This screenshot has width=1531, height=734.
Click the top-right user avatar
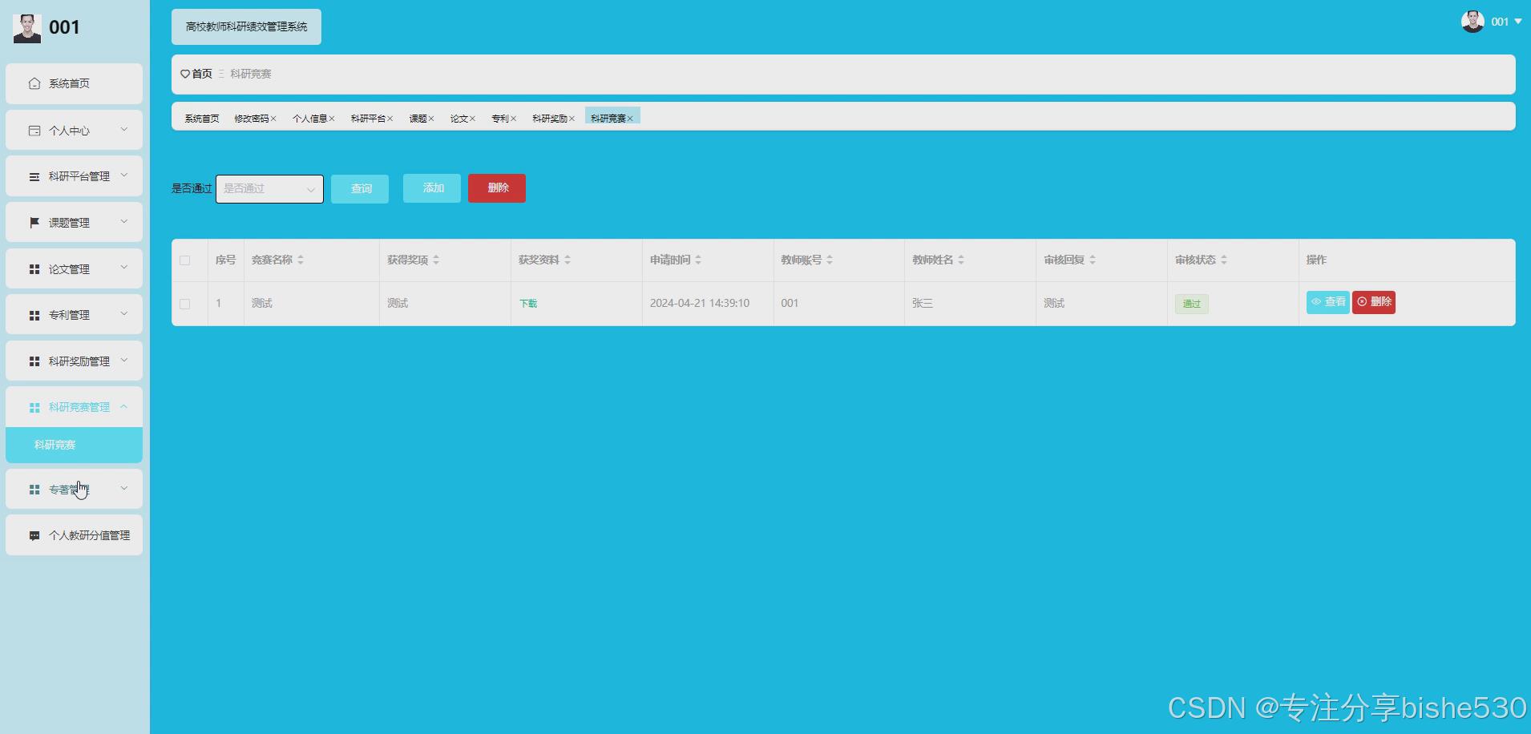pyautogui.click(x=1472, y=22)
